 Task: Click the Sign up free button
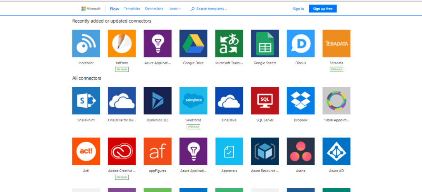tap(323, 9)
